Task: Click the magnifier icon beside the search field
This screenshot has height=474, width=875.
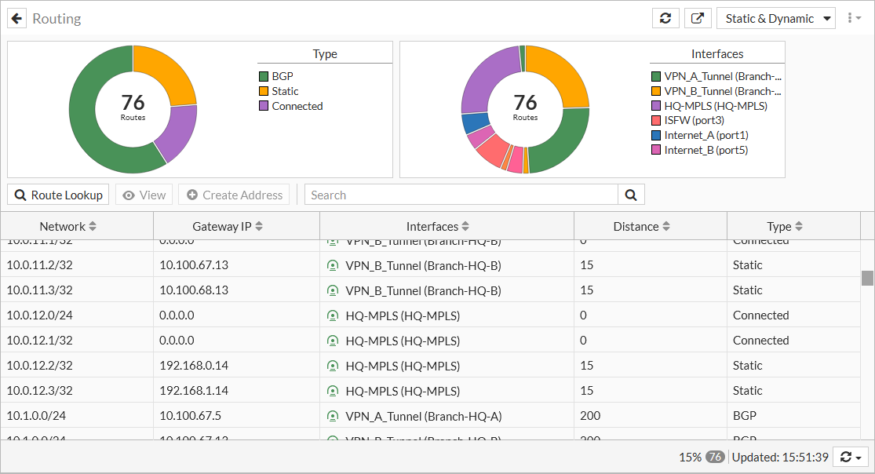Action: tap(631, 194)
